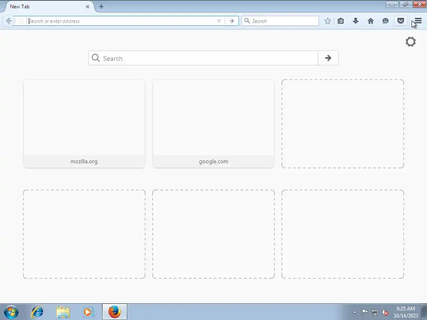Open a new tab with the plus button
Image resolution: width=427 pixels, height=320 pixels.
[x=101, y=7]
